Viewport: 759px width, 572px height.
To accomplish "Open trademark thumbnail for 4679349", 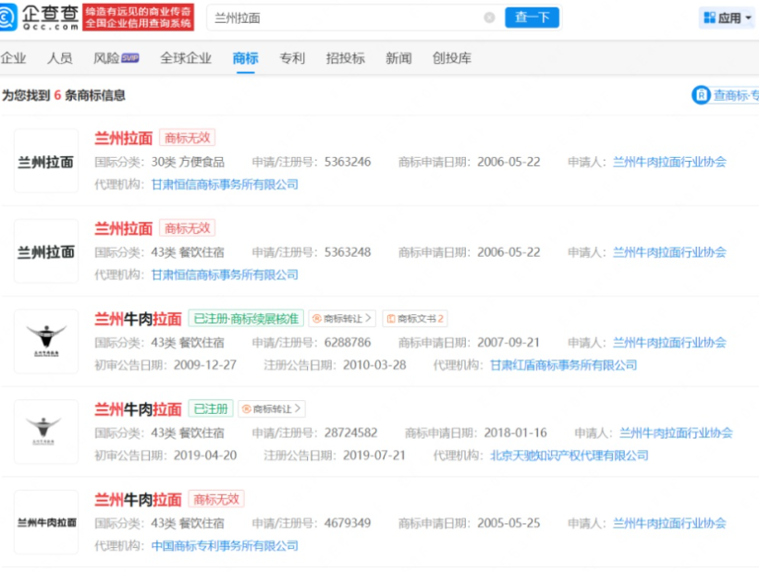I will tap(46, 522).
